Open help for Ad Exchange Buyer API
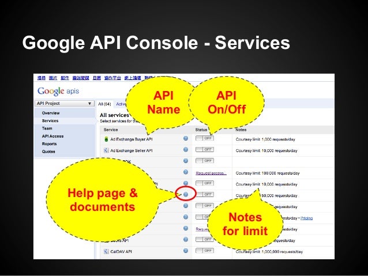 point(186,139)
